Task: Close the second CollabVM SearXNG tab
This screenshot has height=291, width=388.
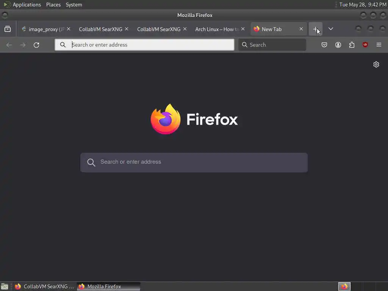Action: click(185, 29)
